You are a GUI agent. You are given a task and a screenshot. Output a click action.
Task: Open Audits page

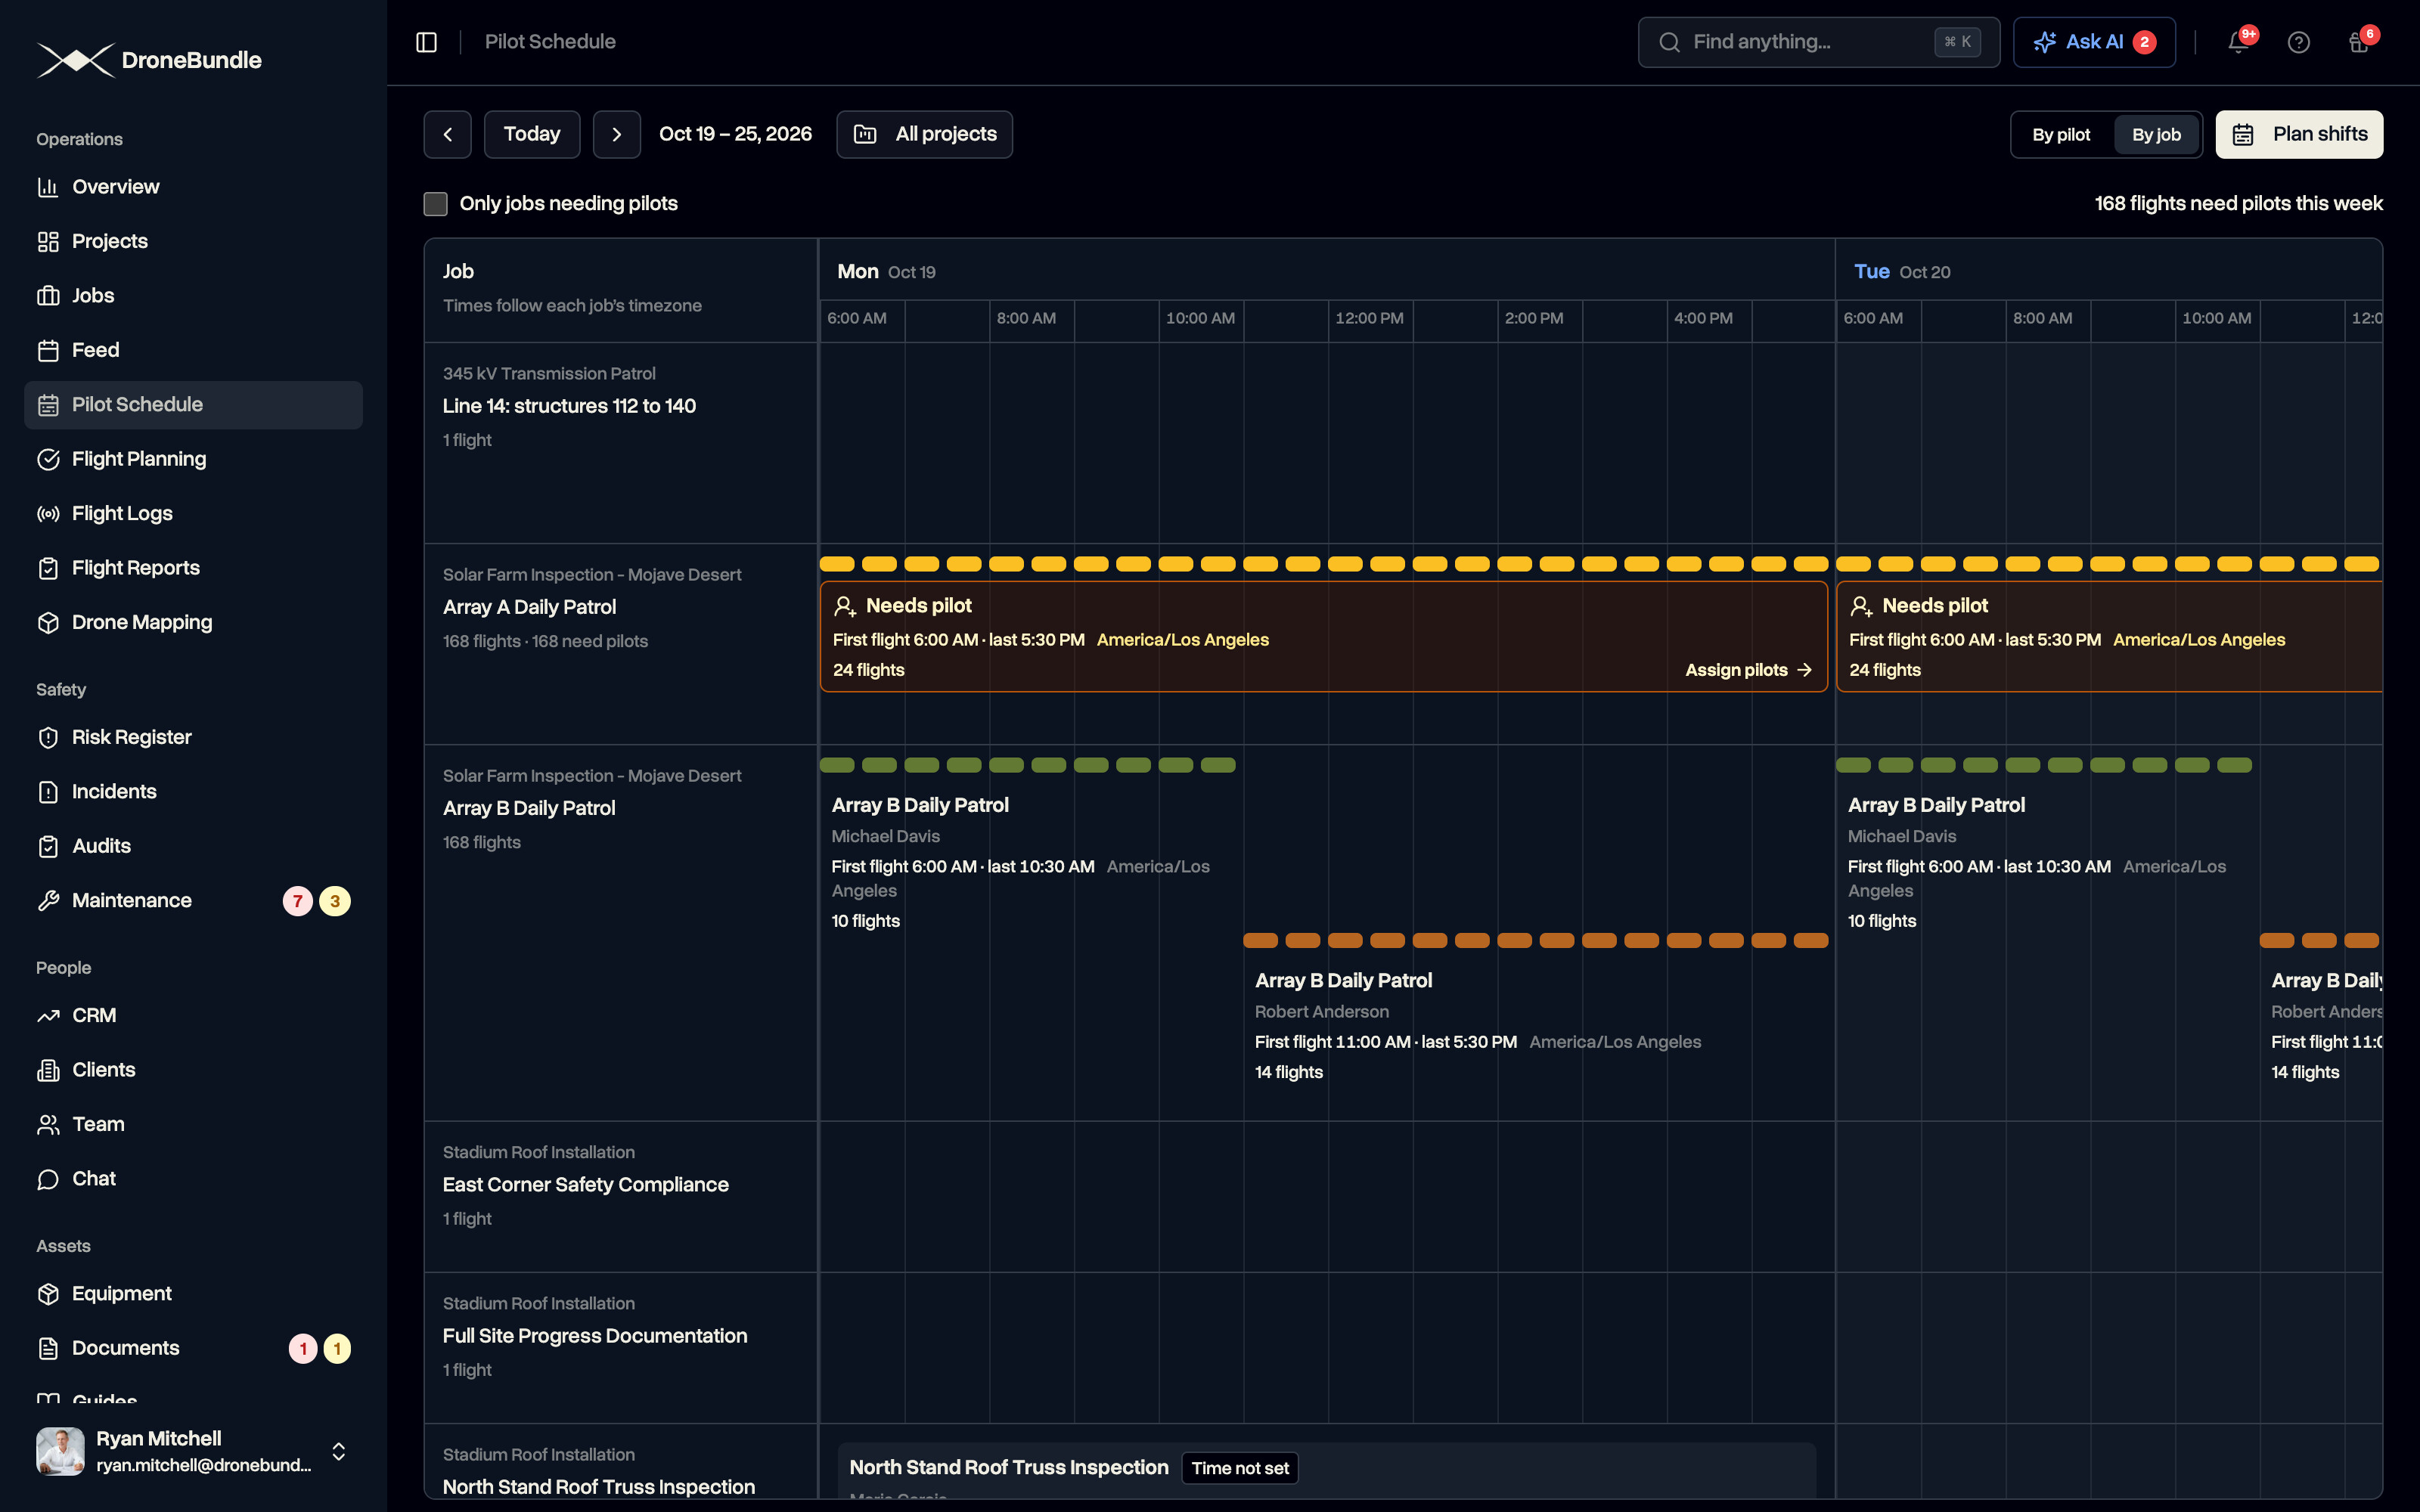coord(193,846)
